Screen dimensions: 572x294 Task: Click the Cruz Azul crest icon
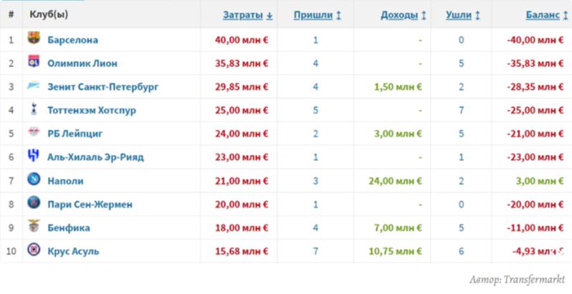pos(34,250)
